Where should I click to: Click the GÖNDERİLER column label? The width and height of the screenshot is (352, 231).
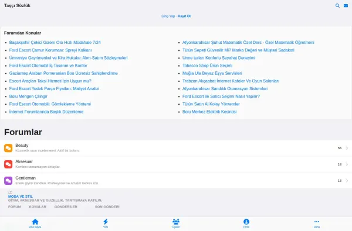[66, 207]
